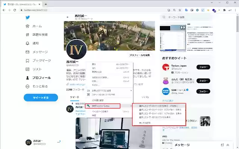Click the Google Translate extension icon
Image resolution: width=239 pixels, height=149 pixels.
pos(186,10)
